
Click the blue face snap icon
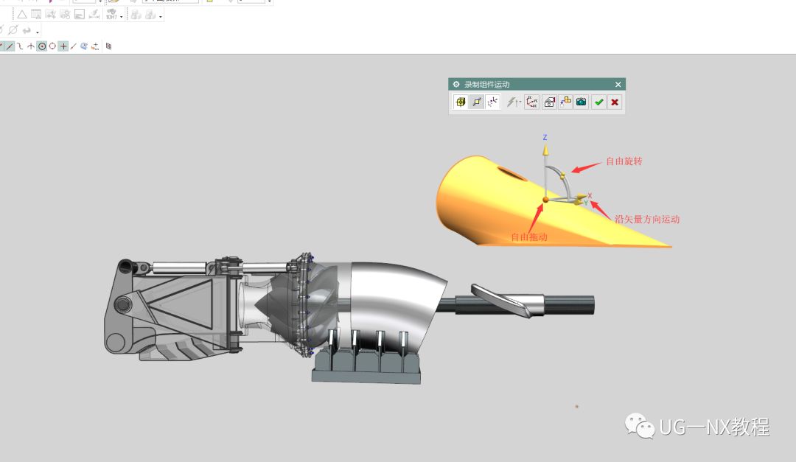tap(84, 46)
